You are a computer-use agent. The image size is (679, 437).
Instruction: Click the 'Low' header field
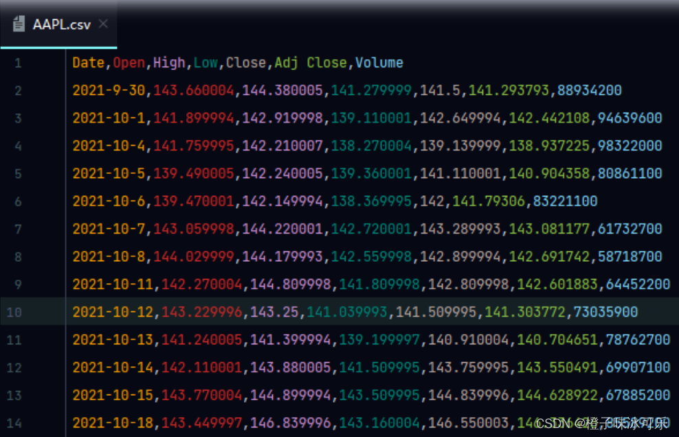click(x=205, y=63)
